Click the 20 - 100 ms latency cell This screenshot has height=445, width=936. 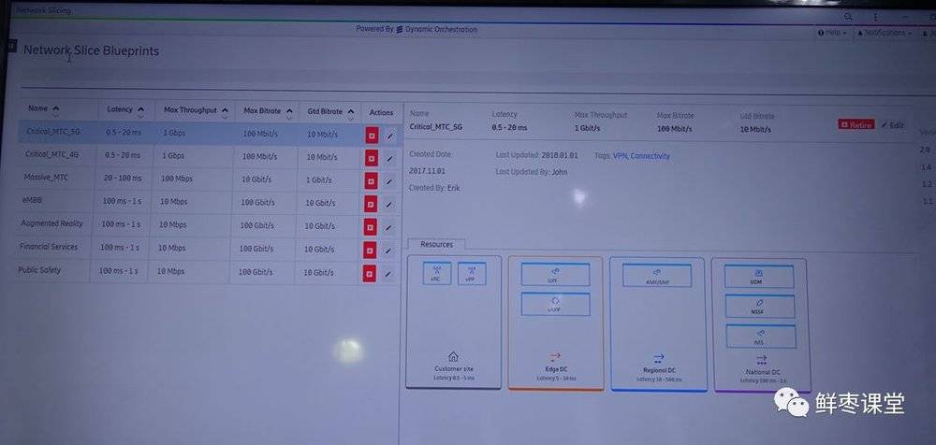(122, 179)
